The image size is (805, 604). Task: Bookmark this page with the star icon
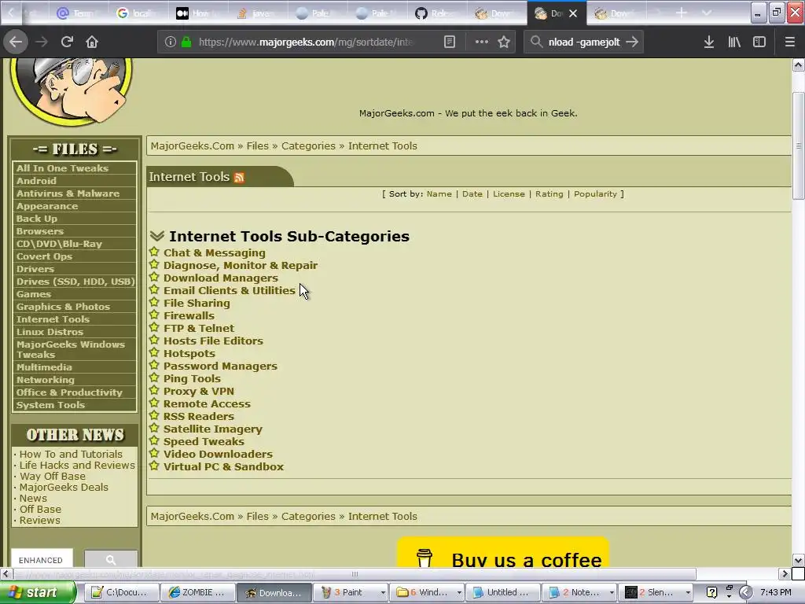click(504, 42)
